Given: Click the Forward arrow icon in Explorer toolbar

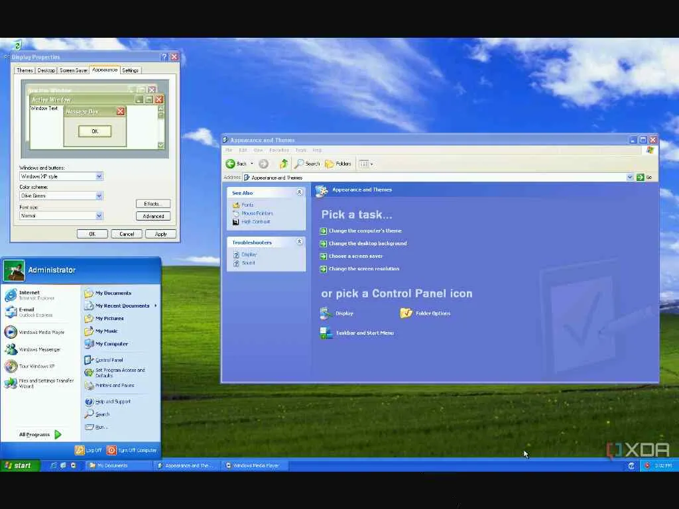Looking at the screenshot, I should pyautogui.click(x=263, y=164).
